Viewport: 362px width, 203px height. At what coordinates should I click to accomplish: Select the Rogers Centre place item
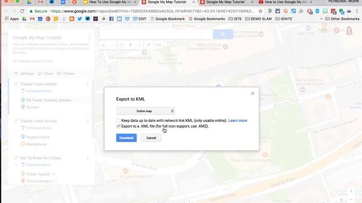pos(38,137)
